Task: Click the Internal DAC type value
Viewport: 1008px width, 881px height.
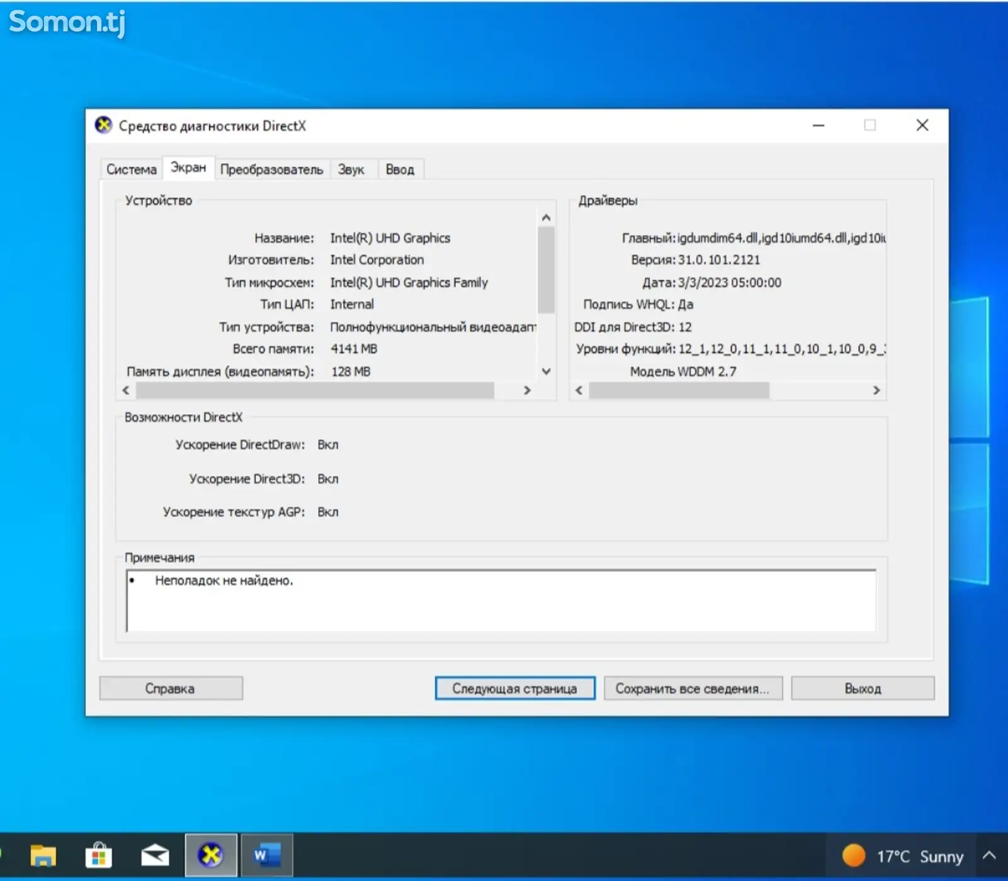Action: click(352, 304)
